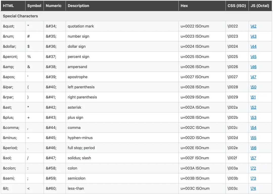Image resolution: width=273 pixels, height=194 pixels.
Task: Open the \53 plus sign link
Action: point(253,118)
